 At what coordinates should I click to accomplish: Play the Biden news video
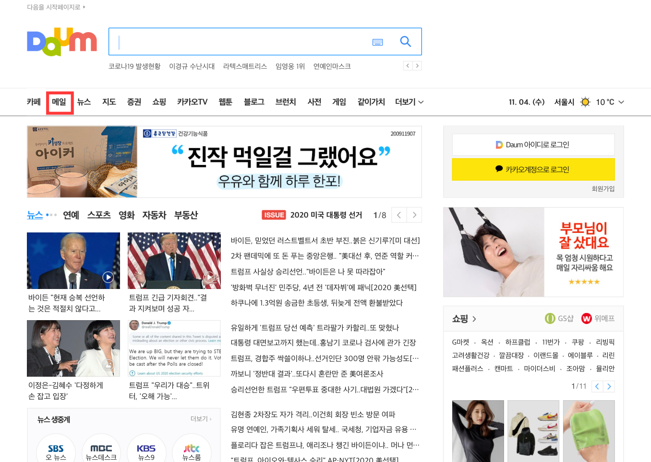108,277
